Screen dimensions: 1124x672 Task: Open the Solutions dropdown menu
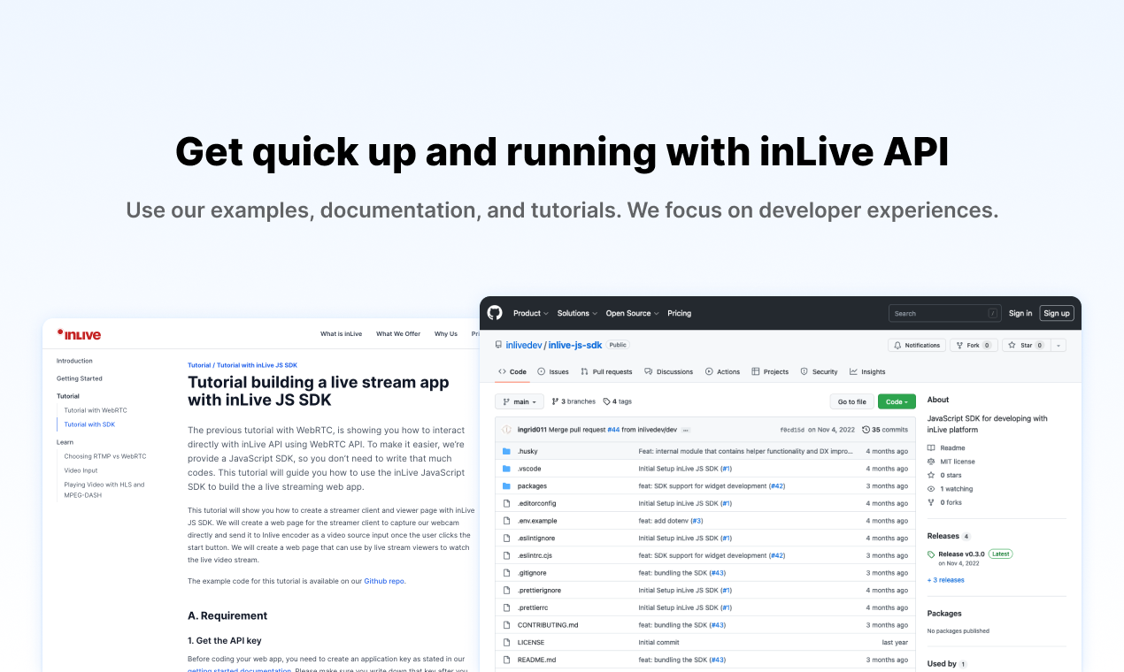577,313
